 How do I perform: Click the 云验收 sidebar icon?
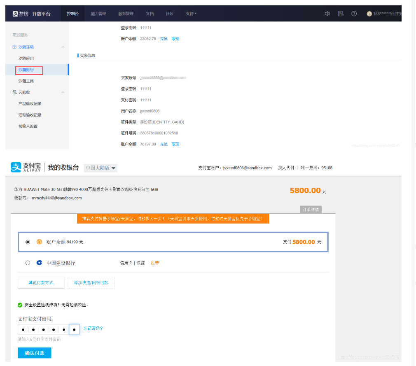[14, 92]
